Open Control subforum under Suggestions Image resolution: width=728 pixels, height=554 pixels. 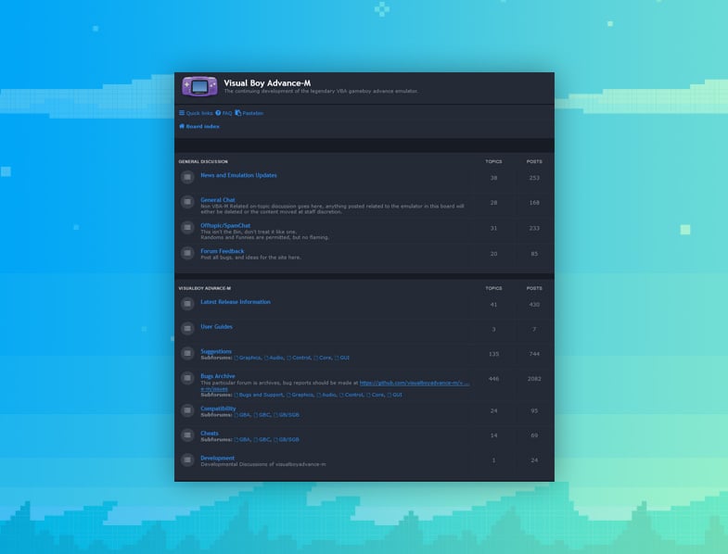point(299,358)
